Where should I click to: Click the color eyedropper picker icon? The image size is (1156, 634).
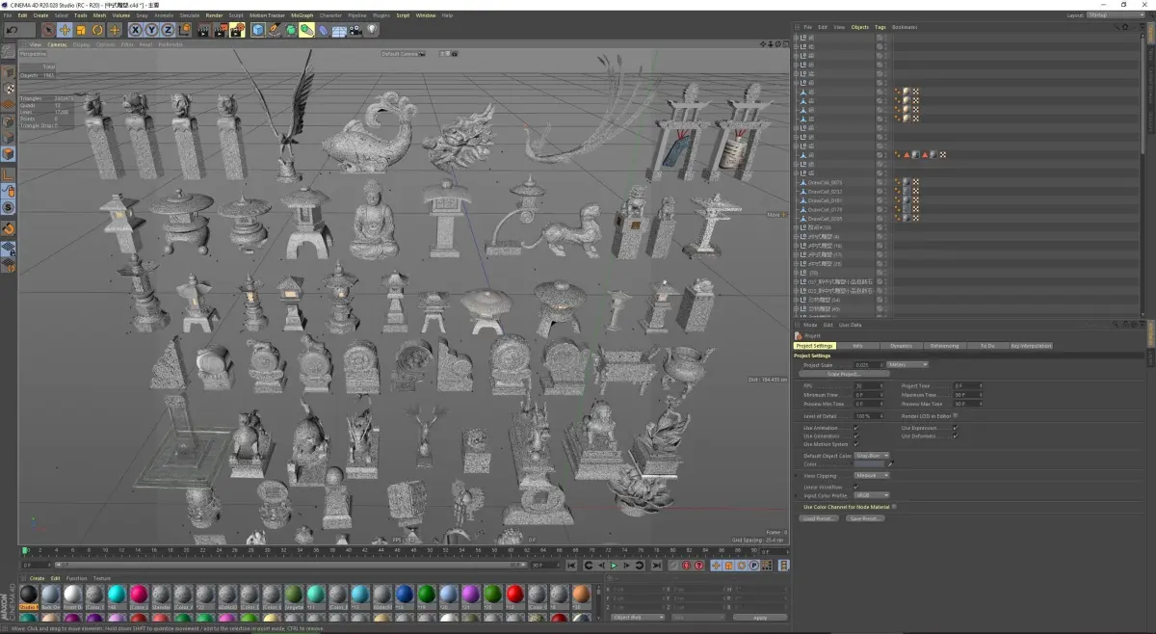pyautogui.click(x=890, y=464)
